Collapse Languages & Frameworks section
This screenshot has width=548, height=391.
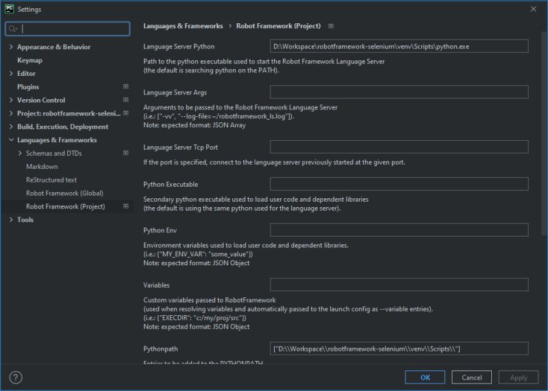point(11,140)
